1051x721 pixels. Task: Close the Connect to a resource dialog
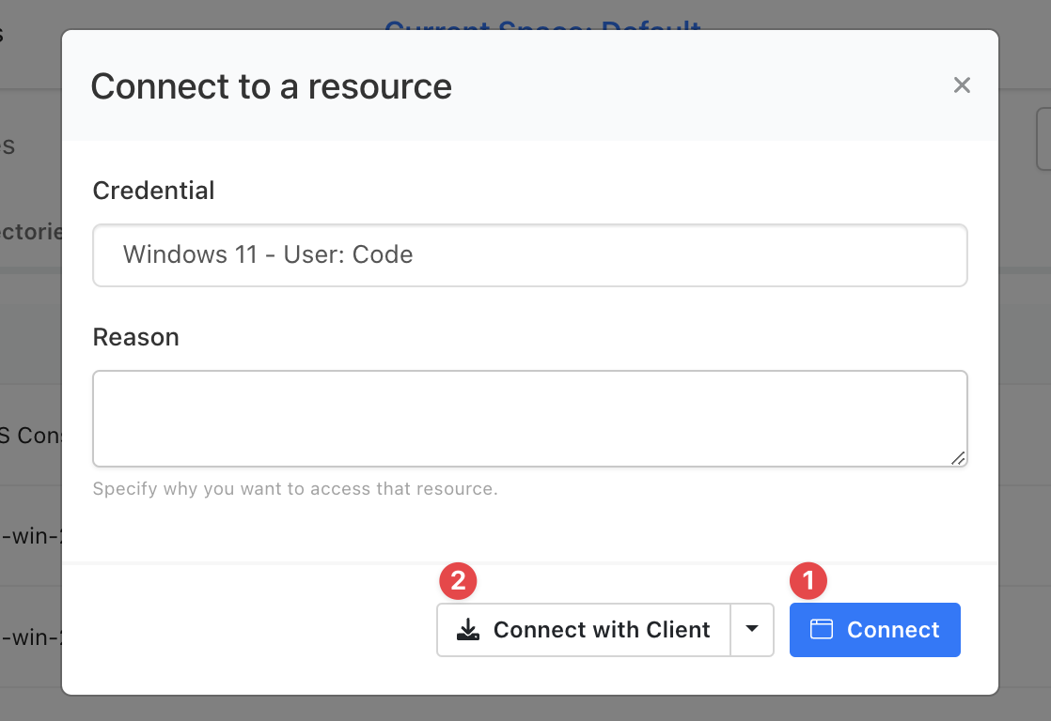(962, 85)
